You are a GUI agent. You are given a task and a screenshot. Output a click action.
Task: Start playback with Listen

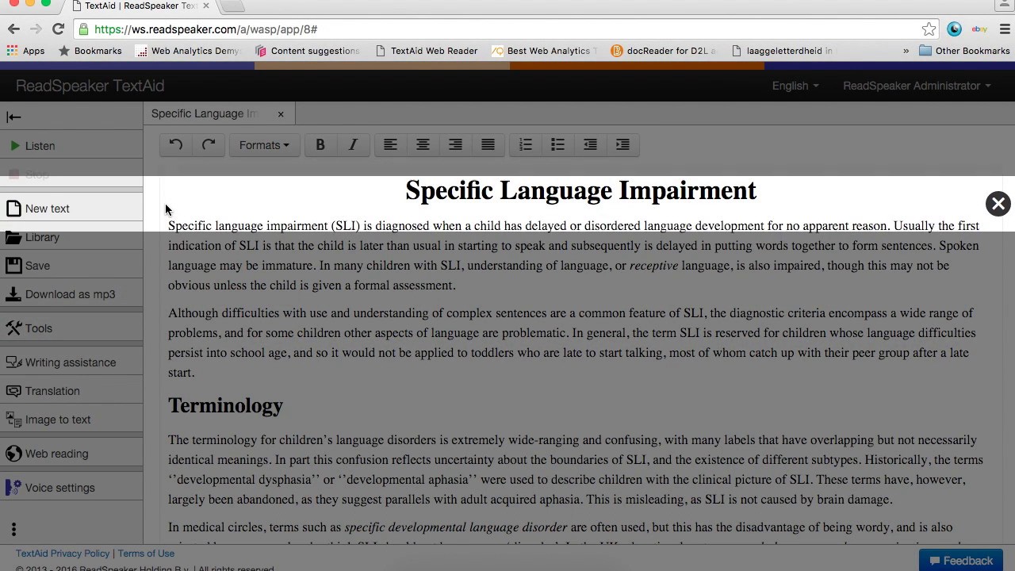pos(71,146)
